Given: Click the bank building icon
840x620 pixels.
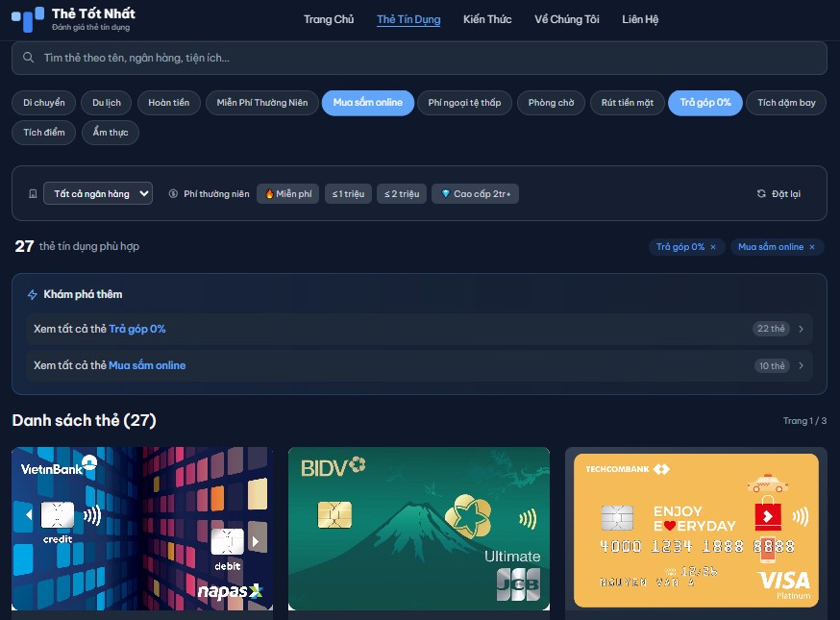Looking at the screenshot, I should tap(33, 193).
